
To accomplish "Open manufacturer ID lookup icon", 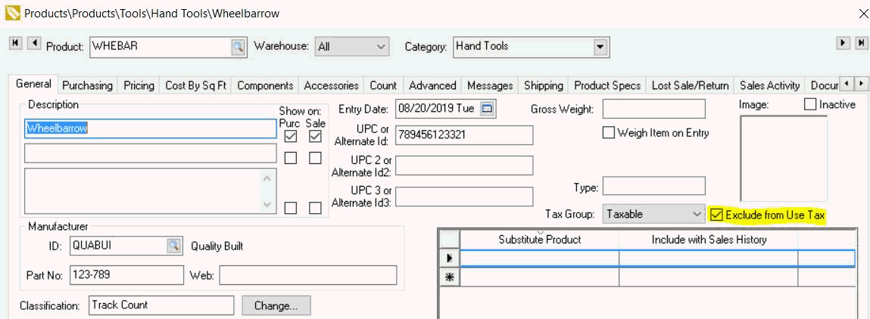I will click(174, 246).
